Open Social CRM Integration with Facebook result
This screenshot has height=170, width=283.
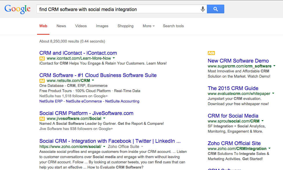(x=110, y=141)
